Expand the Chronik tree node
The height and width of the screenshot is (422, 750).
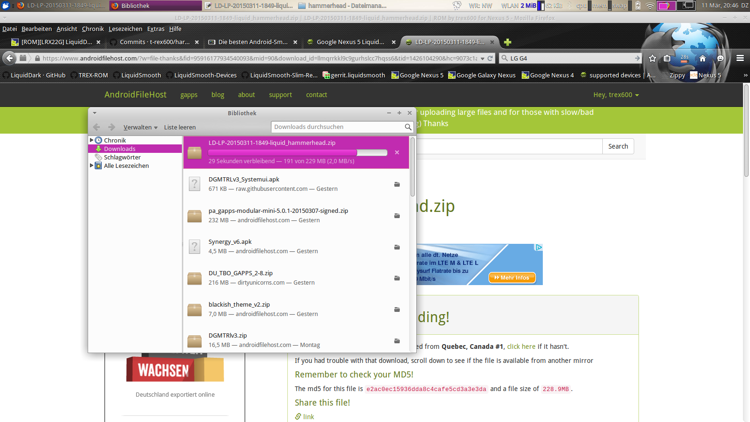(91, 140)
